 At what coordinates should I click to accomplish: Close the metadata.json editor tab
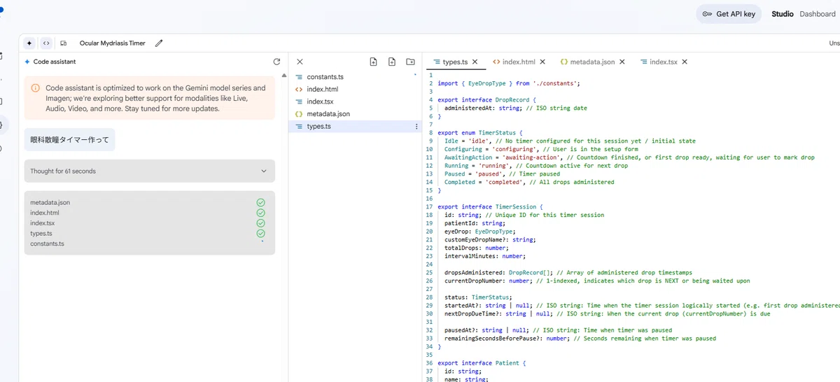[x=622, y=62]
